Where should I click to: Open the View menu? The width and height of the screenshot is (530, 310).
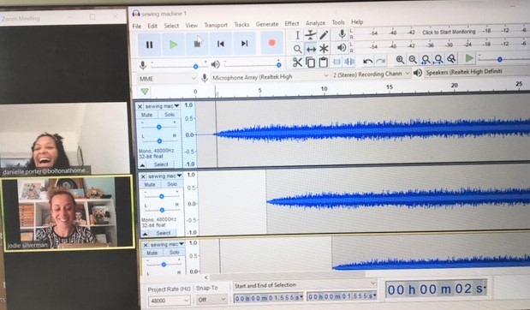[x=191, y=26]
